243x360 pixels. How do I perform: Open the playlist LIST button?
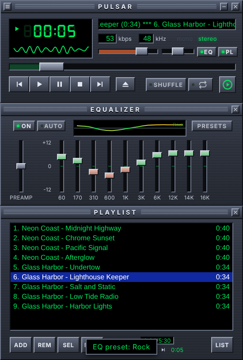tap(222, 345)
